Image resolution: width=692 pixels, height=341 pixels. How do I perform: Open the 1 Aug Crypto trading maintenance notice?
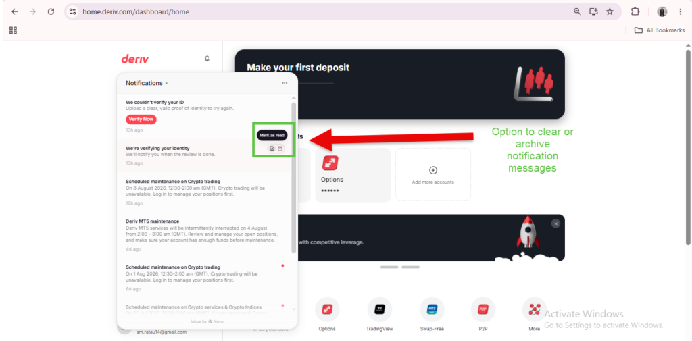204,279
